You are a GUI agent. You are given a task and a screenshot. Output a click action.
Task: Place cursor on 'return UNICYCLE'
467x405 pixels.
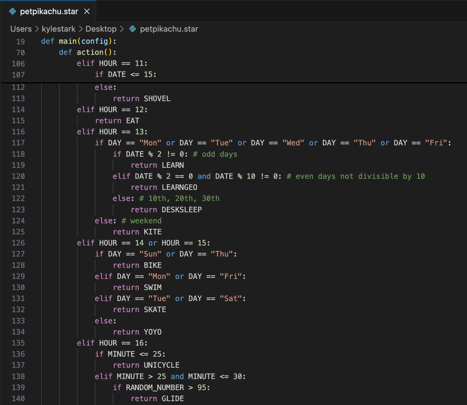click(x=146, y=365)
